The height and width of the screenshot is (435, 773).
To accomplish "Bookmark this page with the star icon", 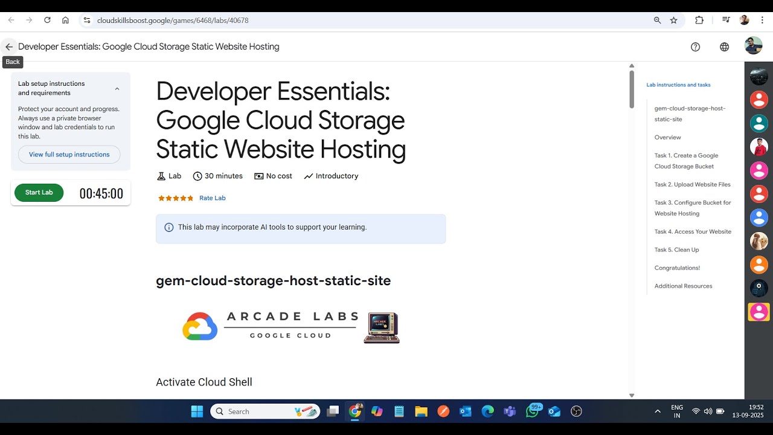I will point(674,20).
